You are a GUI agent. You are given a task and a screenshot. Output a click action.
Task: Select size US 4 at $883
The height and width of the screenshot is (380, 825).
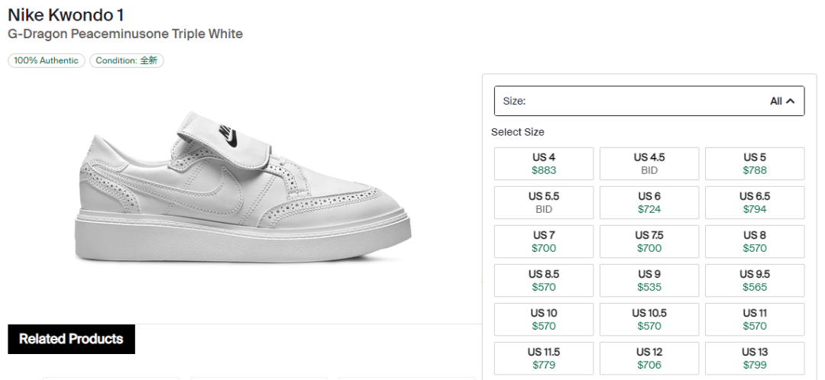click(543, 163)
